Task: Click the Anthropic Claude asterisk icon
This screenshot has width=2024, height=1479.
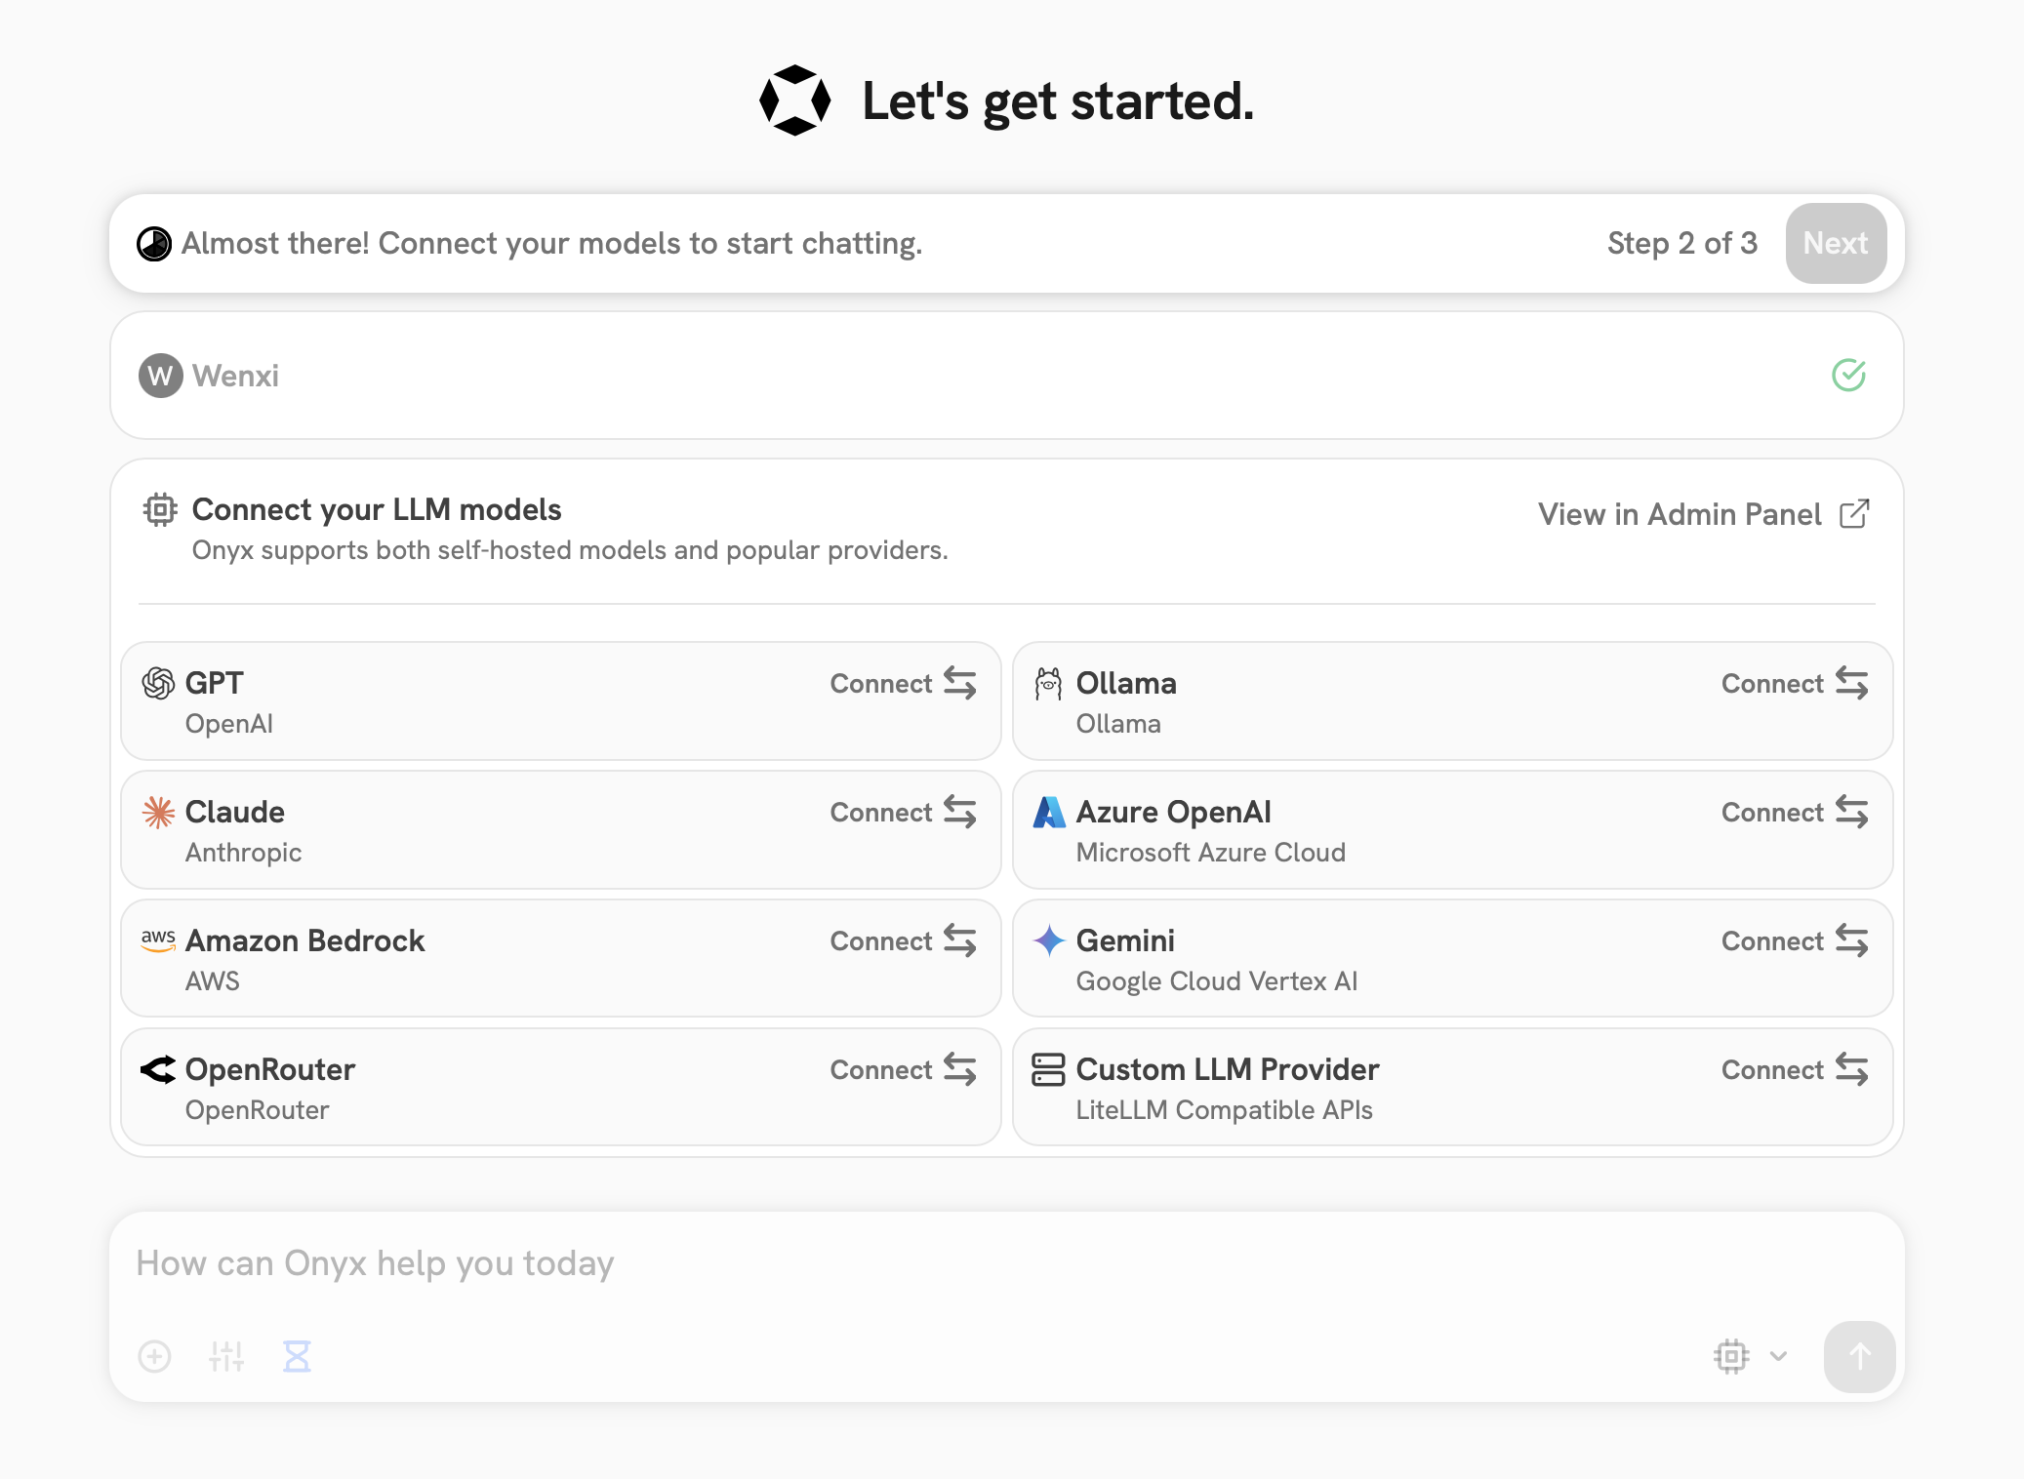Action: (159, 812)
